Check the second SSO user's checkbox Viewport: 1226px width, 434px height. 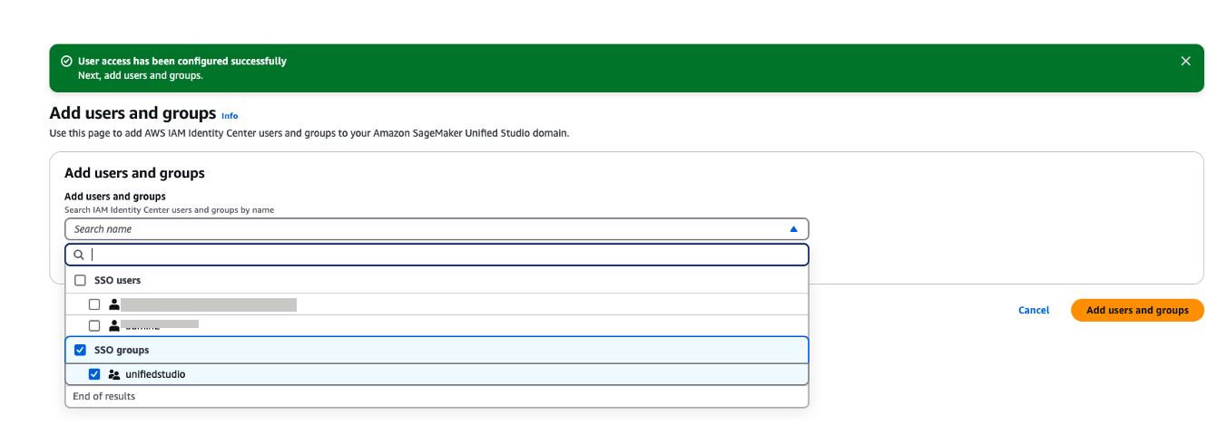pos(94,325)
